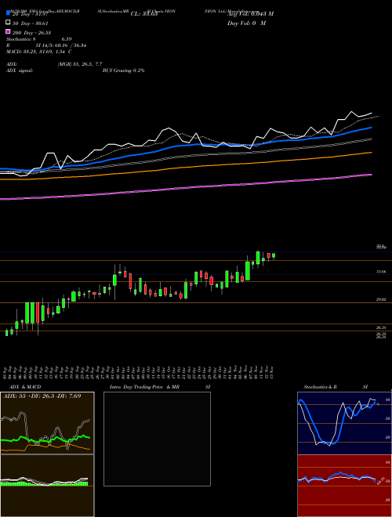Click the 'Avg Vol: 0.043 M' reading
The height and width of the screenshot is (517, 392).
tap(250, 14)
